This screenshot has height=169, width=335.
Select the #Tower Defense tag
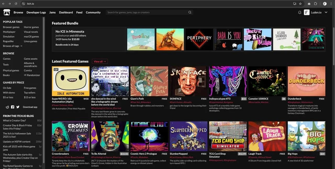coord(59,105)
